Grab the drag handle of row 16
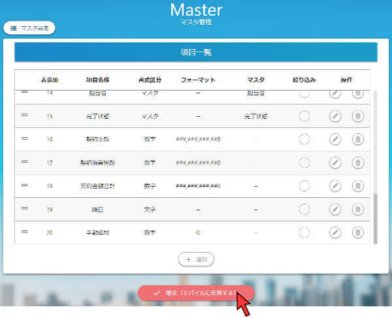The height and width of the screenshot is (318, 392). 25,138
